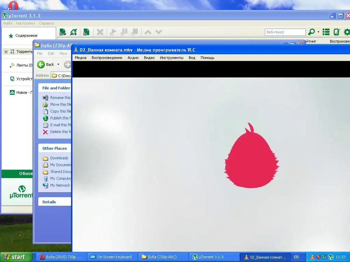
Task: Click the remove torrent X icon in µTorrent
Action: click(100, 32)
